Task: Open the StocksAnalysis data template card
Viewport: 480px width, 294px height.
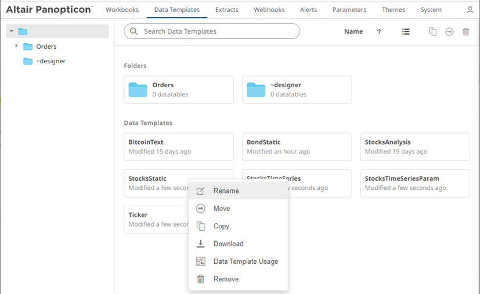Action: click(x=414, y=146)
